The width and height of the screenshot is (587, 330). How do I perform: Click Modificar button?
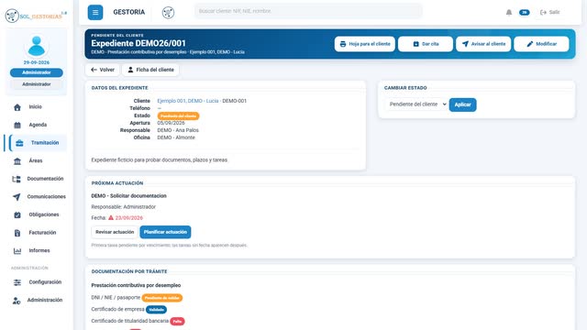click(541, 44)
